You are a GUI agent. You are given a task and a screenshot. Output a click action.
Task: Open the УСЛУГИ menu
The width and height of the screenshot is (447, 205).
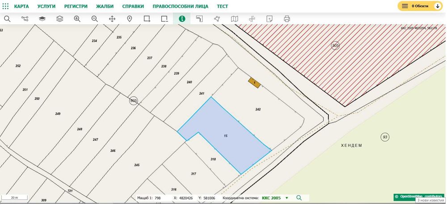pyautogui.click(x=46, y=6)
